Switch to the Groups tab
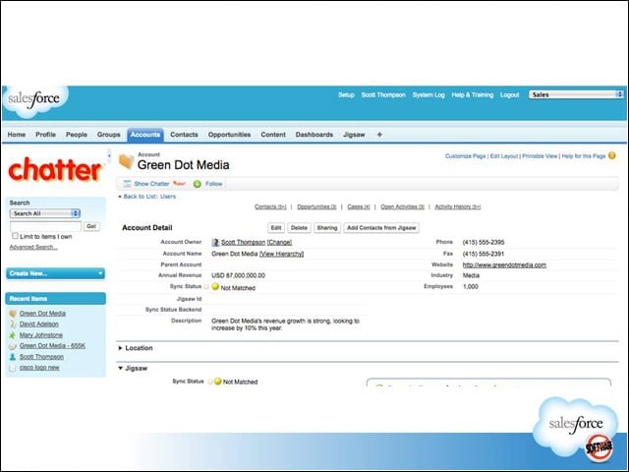Viewport: 629px width, 472px height. point(109,135)
